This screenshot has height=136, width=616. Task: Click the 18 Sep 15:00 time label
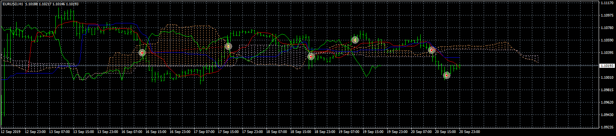coord(301,132)
